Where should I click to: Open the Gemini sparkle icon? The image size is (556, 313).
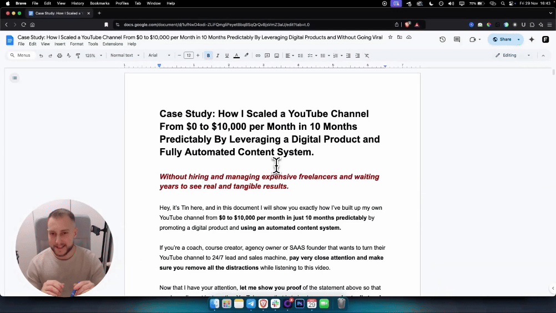[x=532, y=39]
